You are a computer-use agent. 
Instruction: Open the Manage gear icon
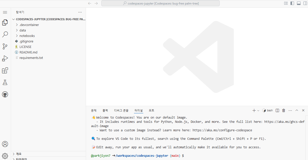[x=5, y=156]
